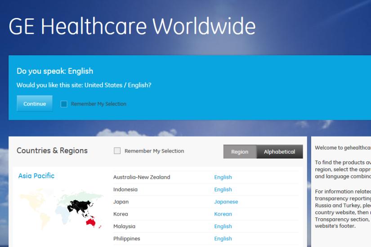Switch to the Alphabetical tab

(279, 152)
